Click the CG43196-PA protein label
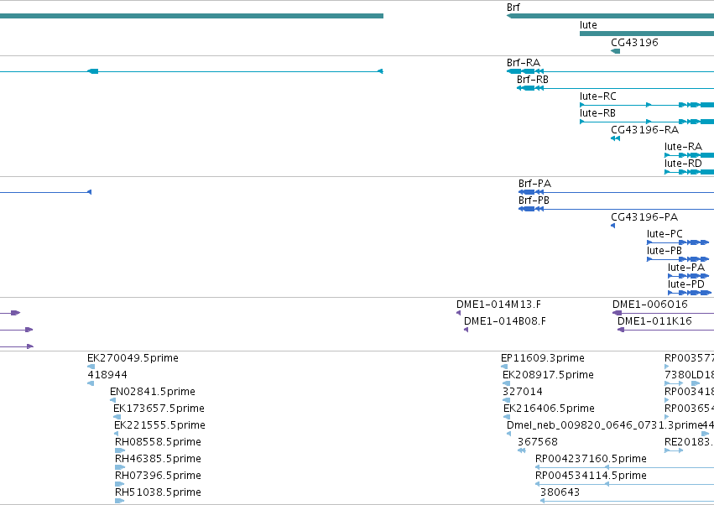 click(x=644, y=217)
